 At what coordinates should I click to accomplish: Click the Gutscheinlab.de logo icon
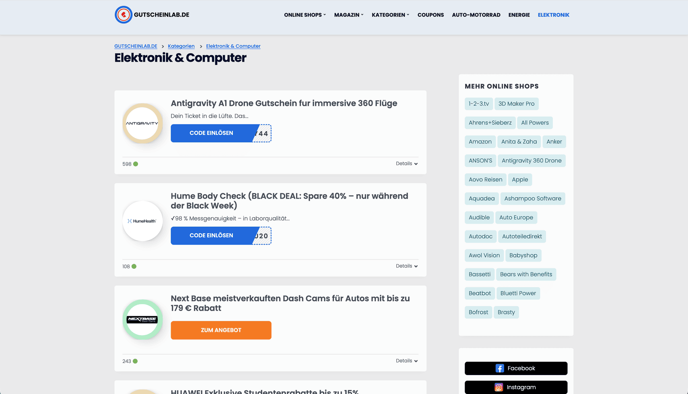pyautogui.click(x=124, y=15)
